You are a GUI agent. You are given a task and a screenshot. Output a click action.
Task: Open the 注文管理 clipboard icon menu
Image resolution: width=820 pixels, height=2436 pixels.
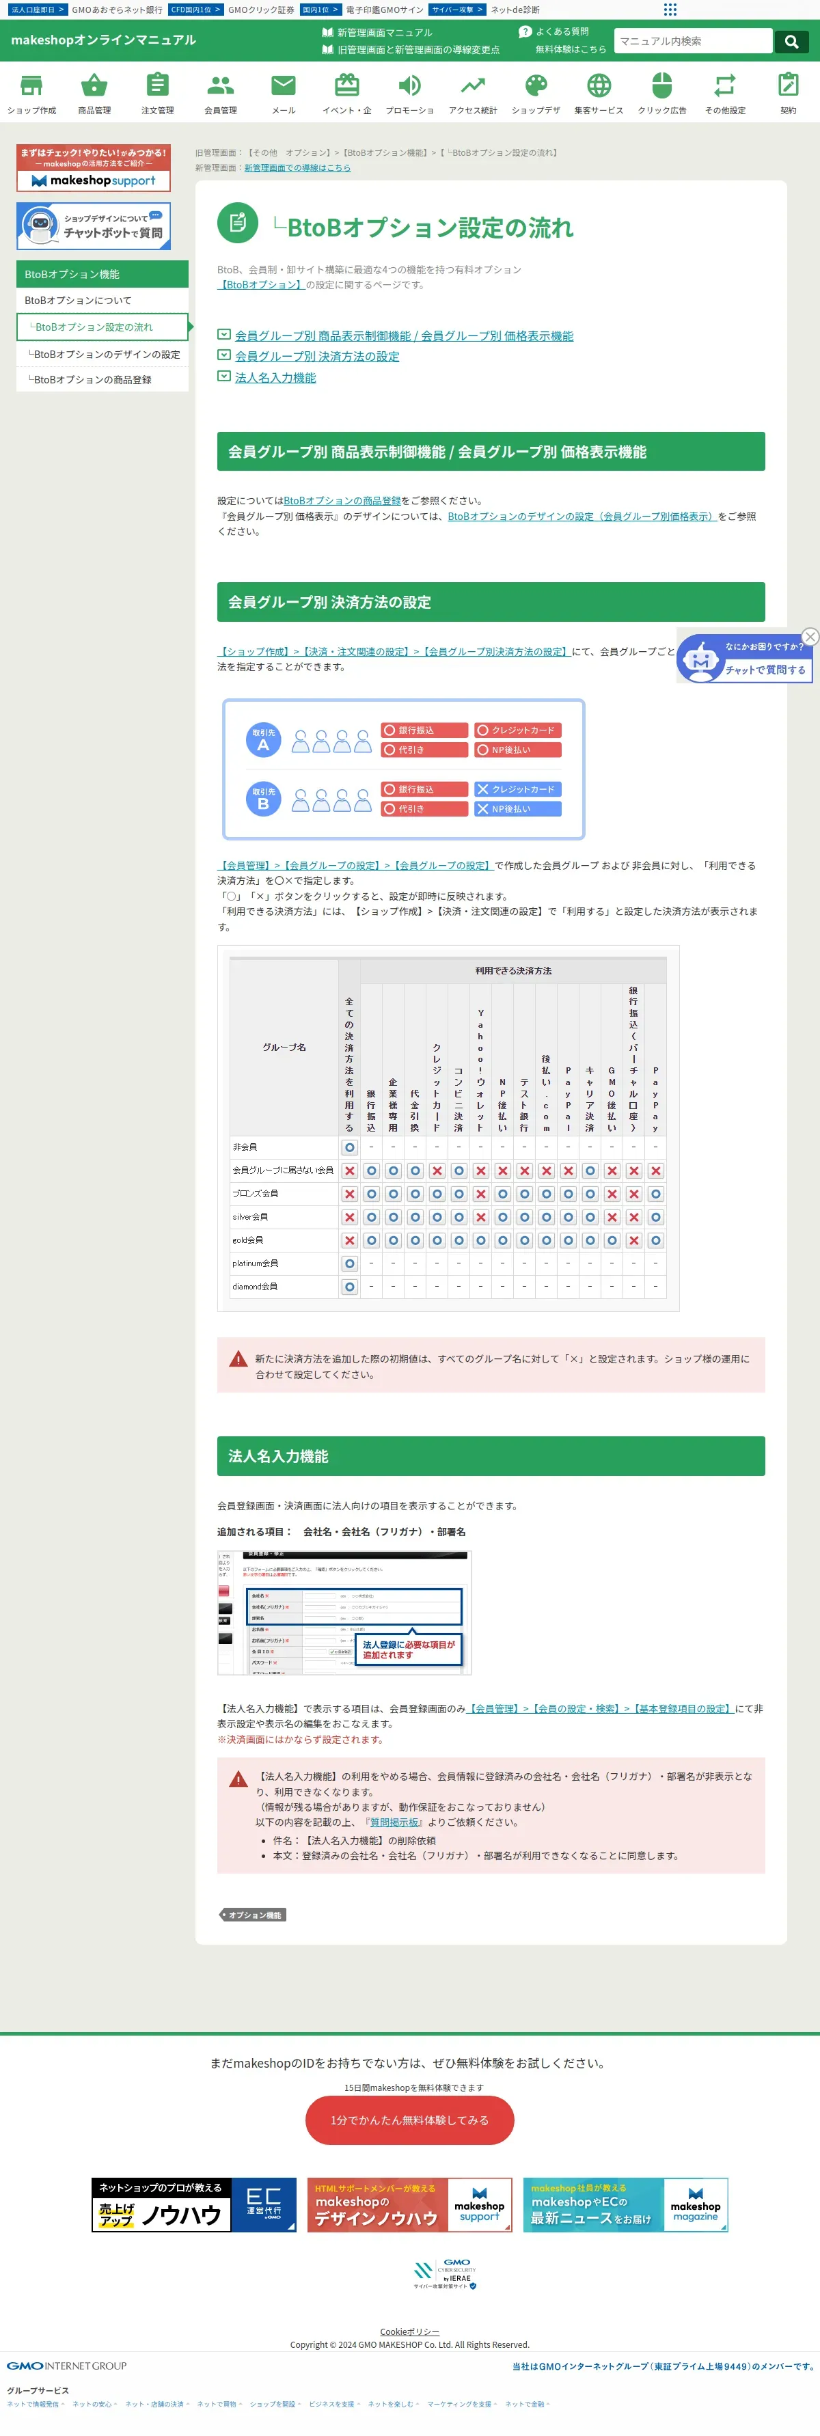(x=158, y=93)
